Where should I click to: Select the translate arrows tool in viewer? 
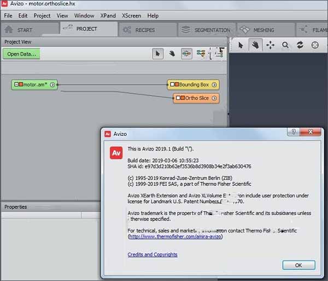point(270,45)
